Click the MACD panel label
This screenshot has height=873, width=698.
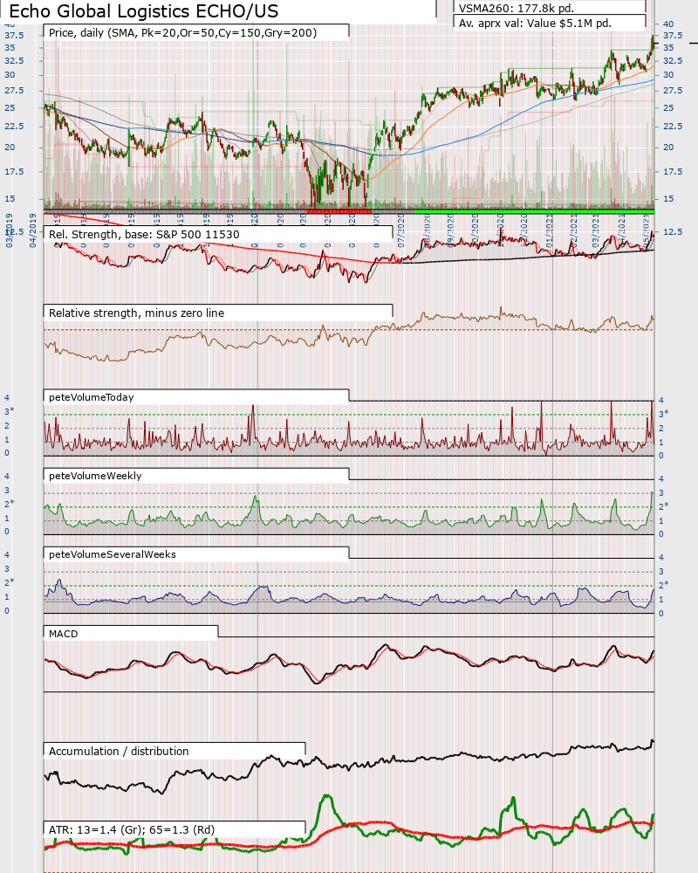tap(64, 634)
